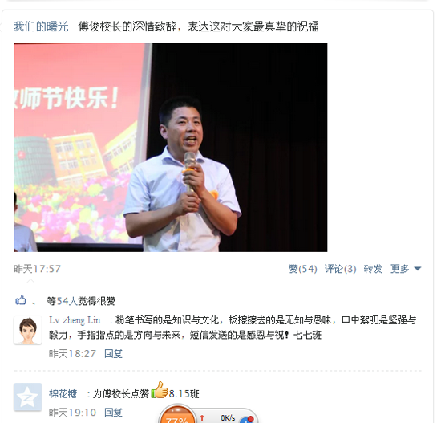This screenshot has height=423, width=441.
Task: Open 棉花糖 username link
Action: (x=63, y=393)
